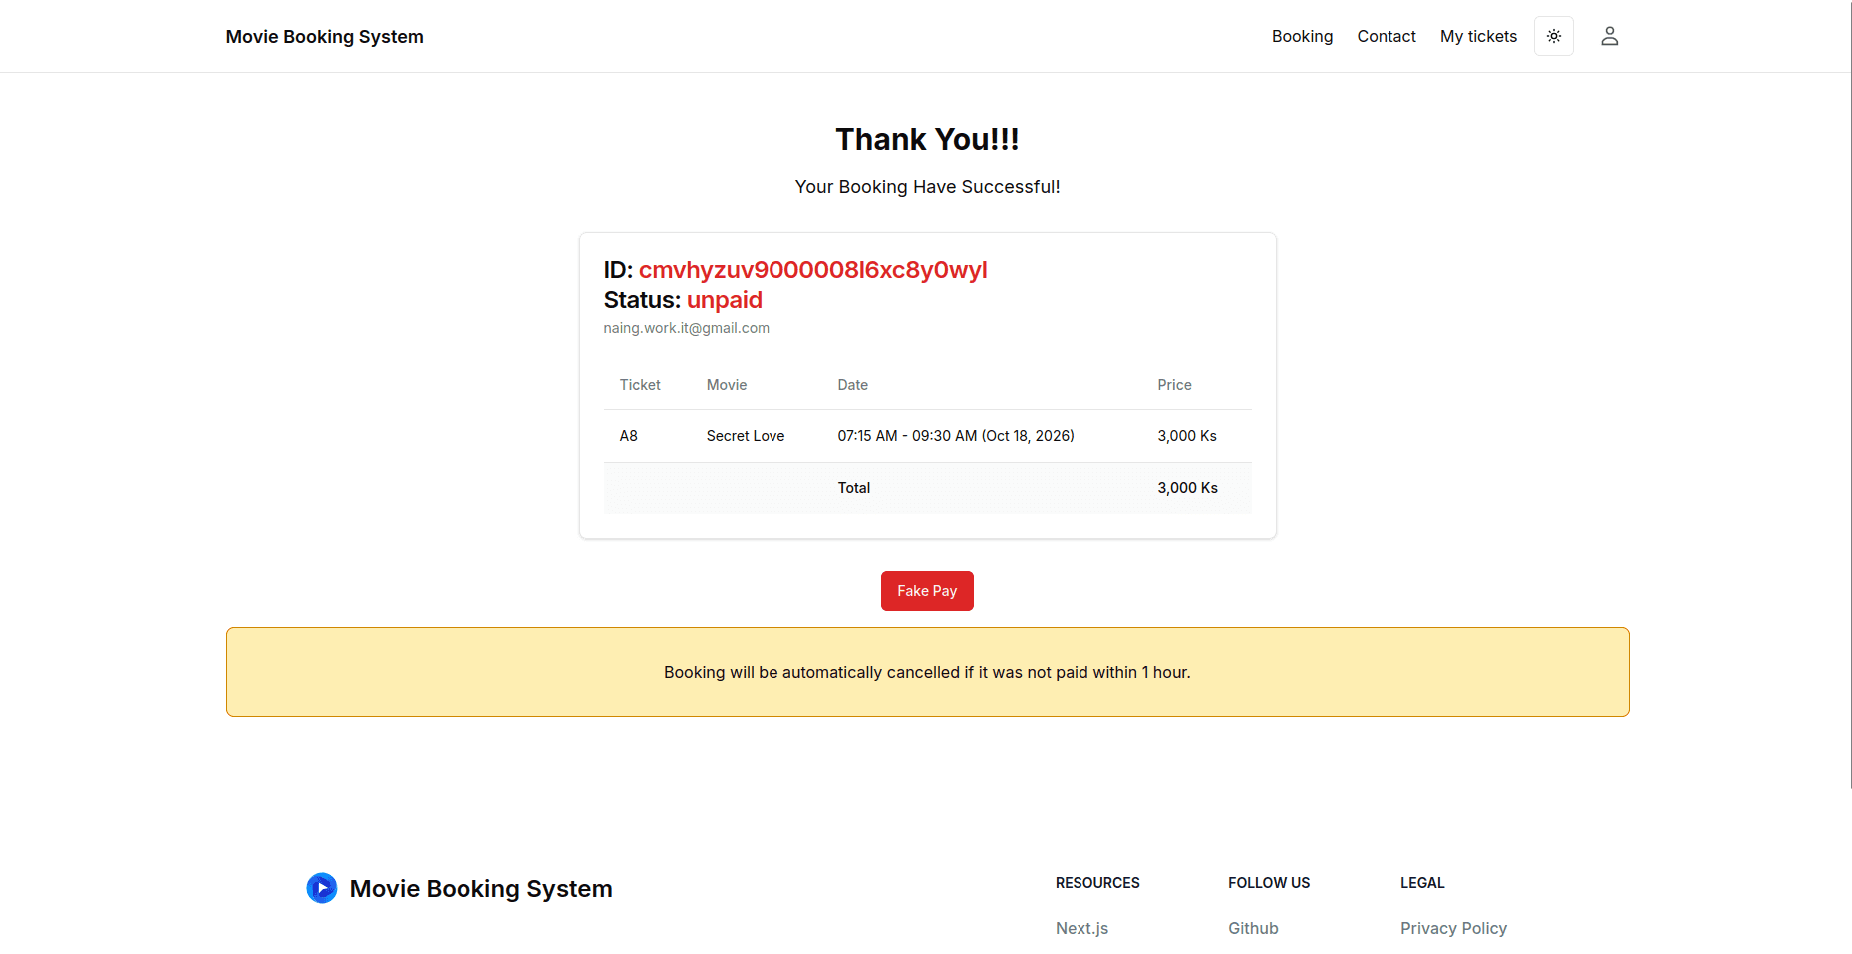Click the blue play logo in footer
Viewport: 1852px width, 954px height.
tap(321, 888)
